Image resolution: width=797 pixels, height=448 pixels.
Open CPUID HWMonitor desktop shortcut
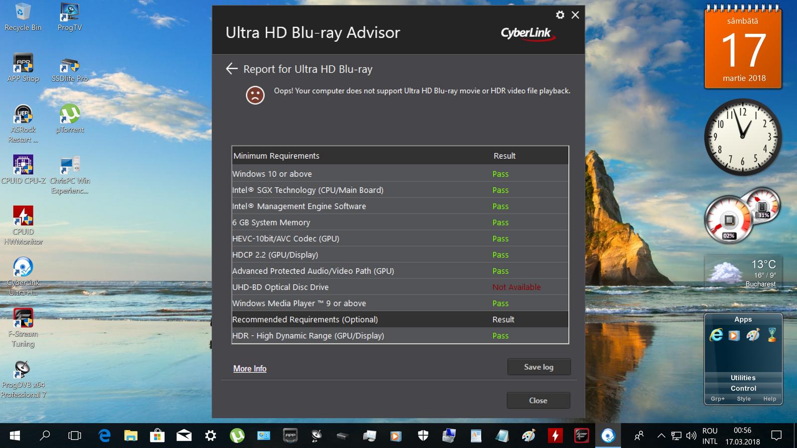click(23, 226)
